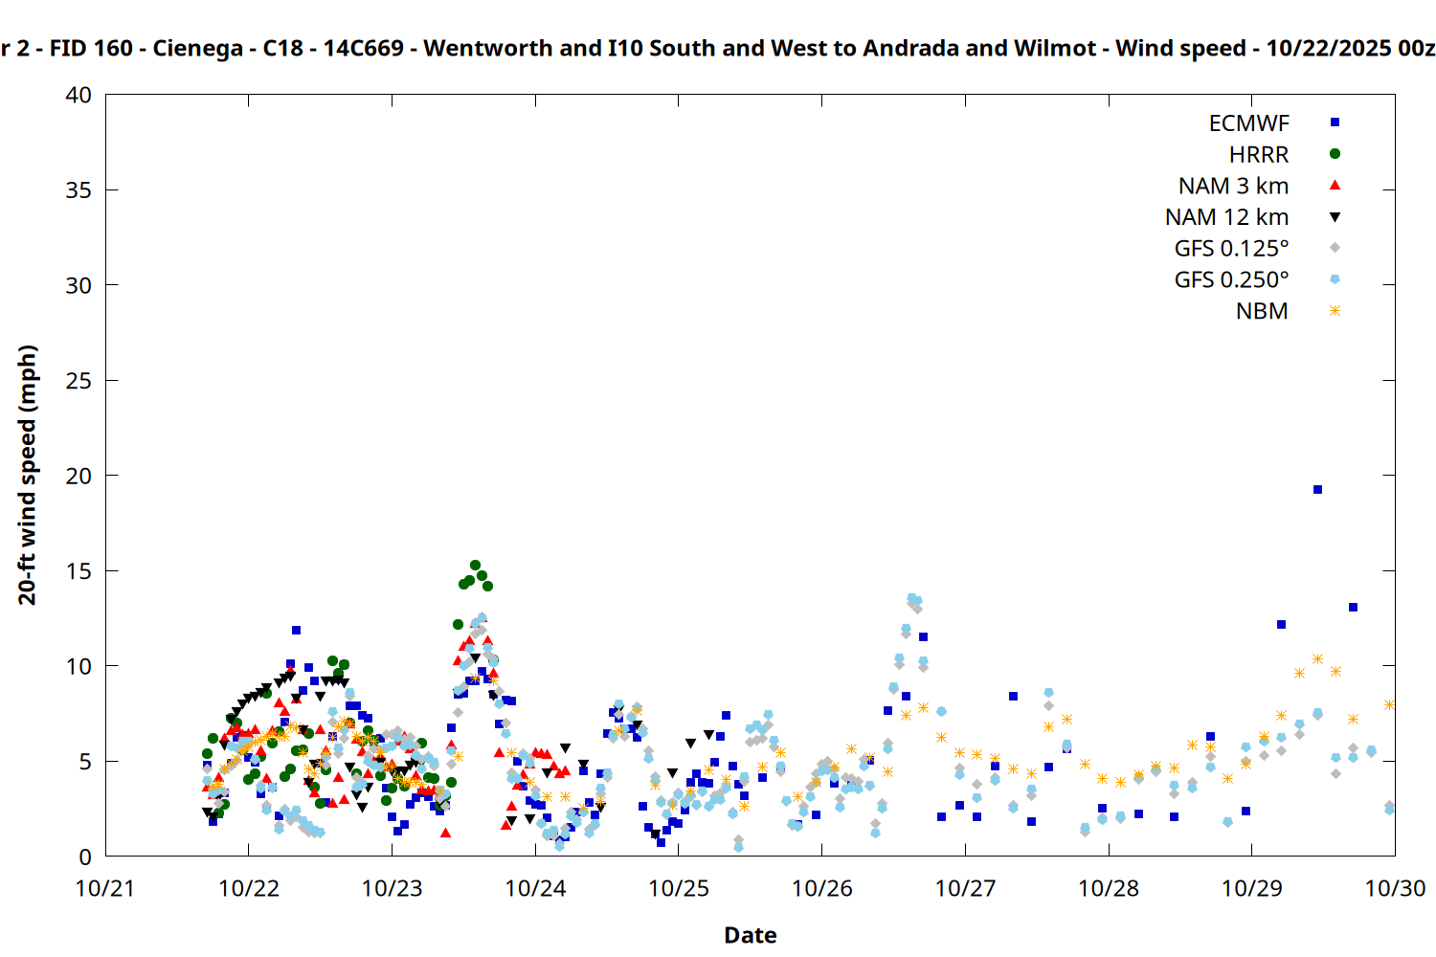Click the 10/30 date tick label
The image size is (1436, 957).
tap(1394, 888)
